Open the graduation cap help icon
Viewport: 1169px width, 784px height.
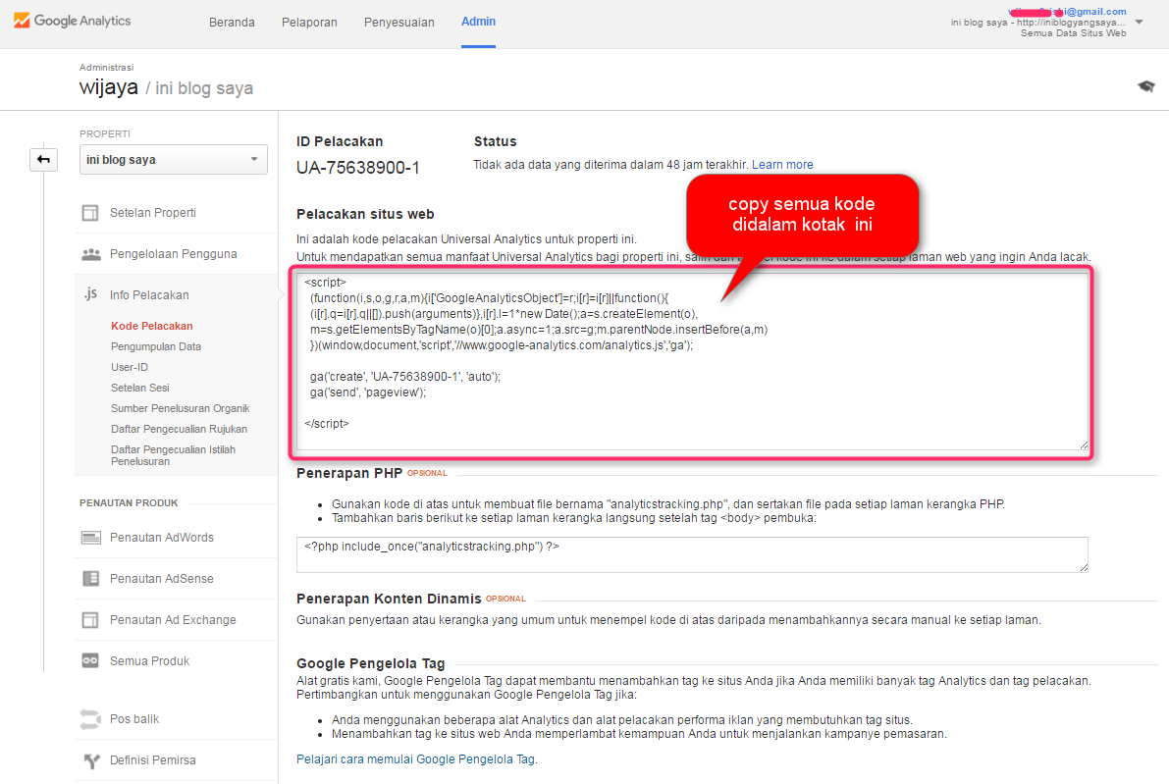tap(1145, 86)
